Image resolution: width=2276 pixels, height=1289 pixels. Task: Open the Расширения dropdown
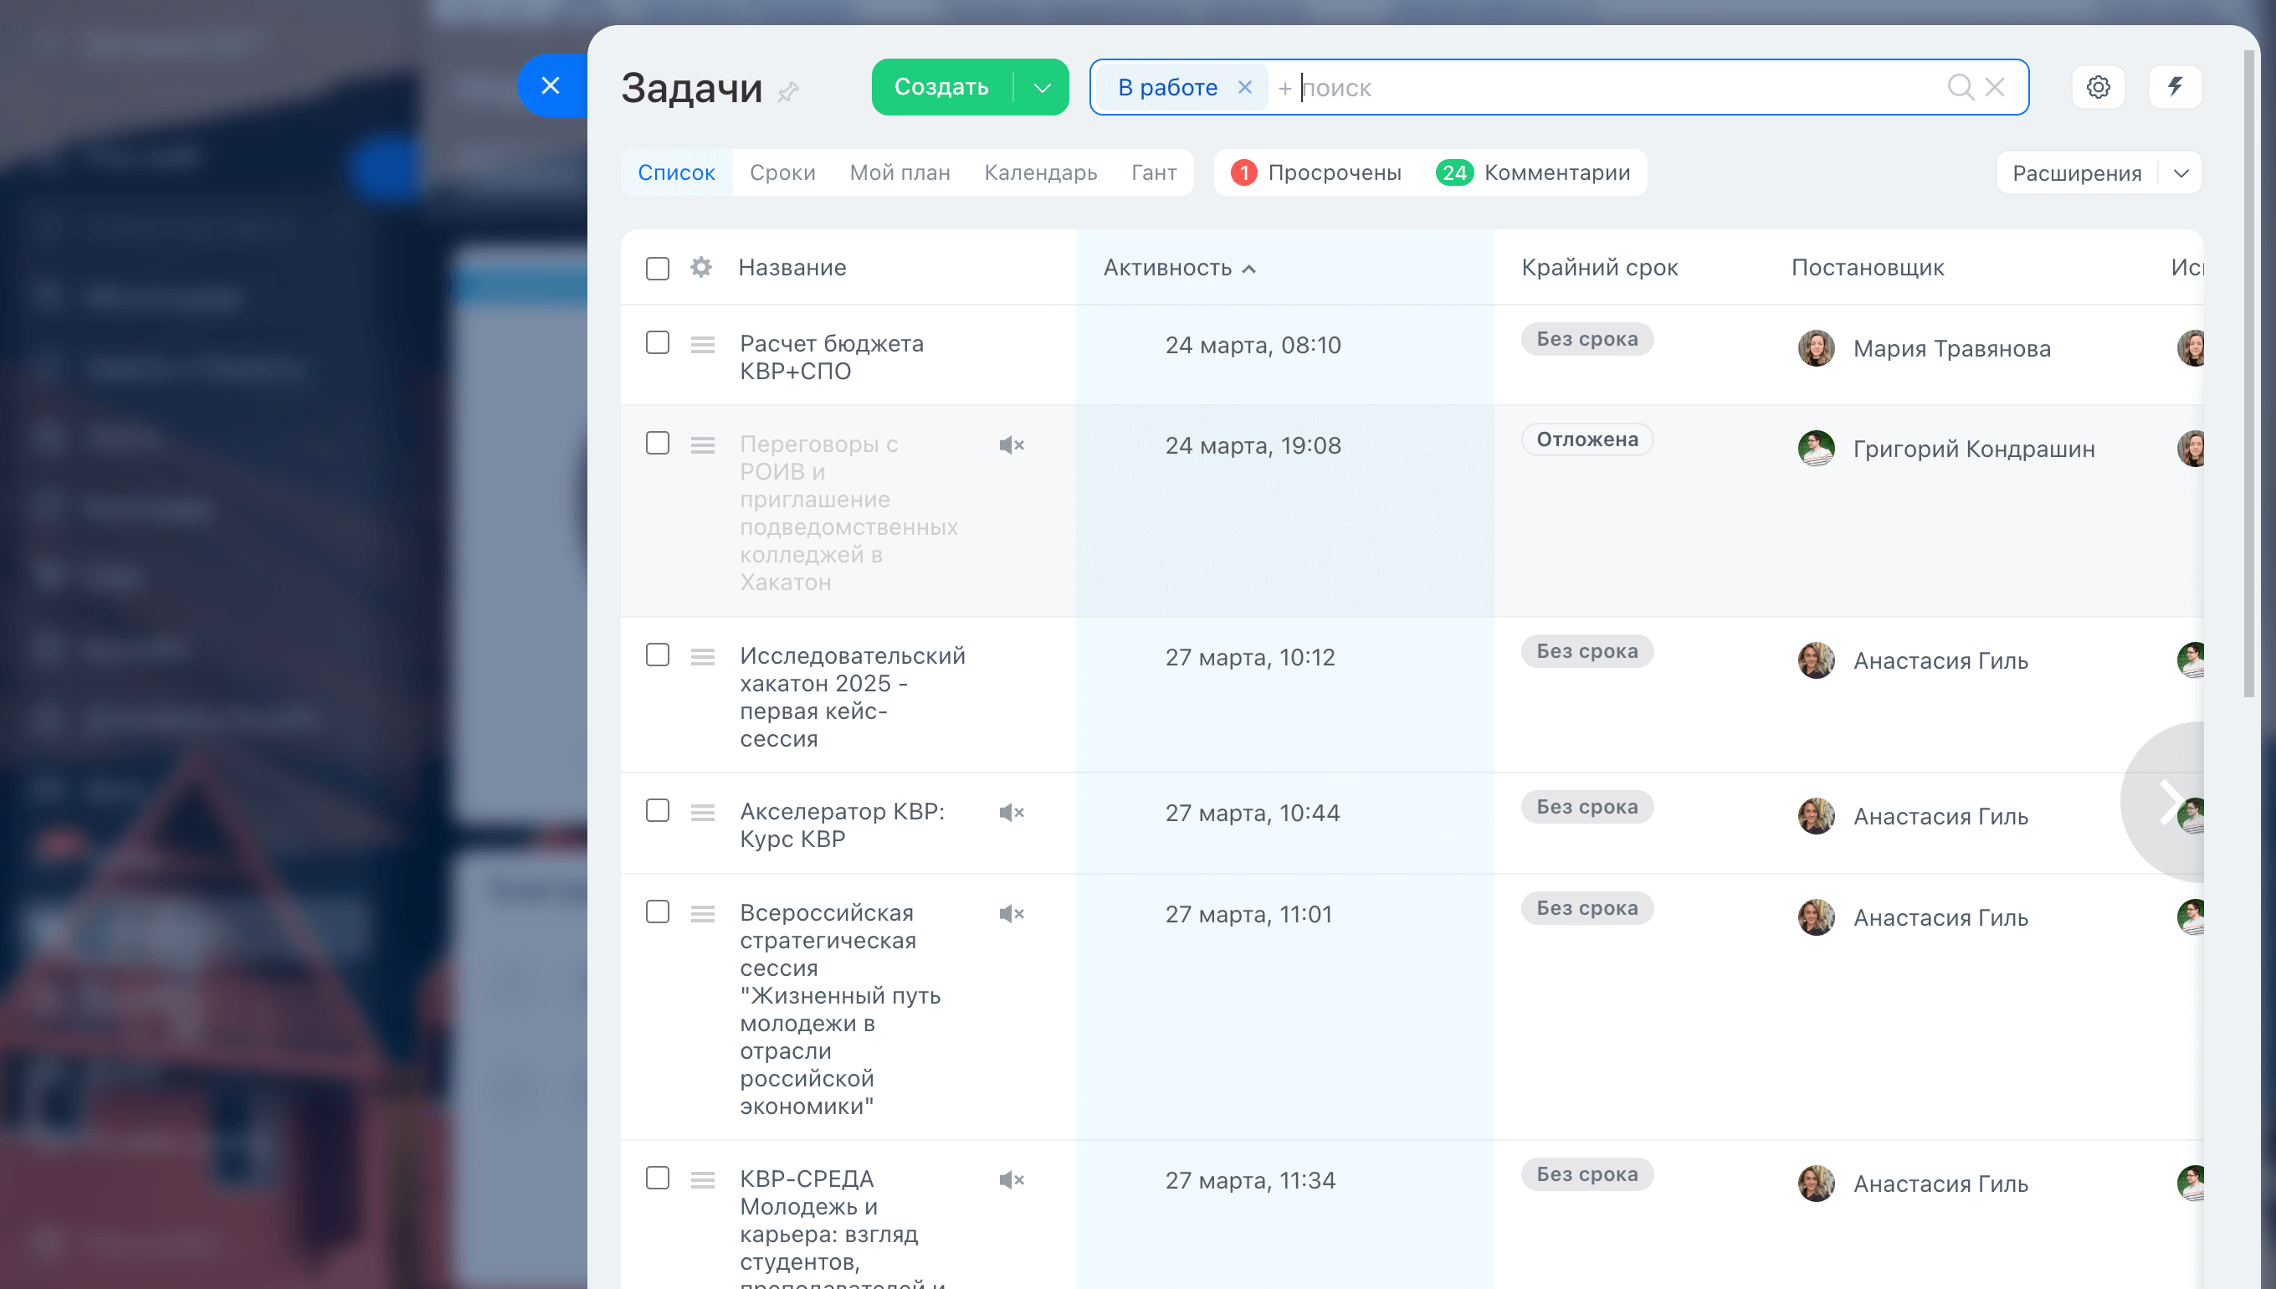2098,172
